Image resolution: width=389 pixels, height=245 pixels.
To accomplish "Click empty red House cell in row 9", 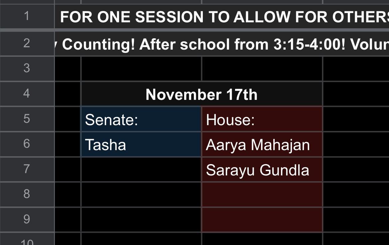I will point(262,220).
